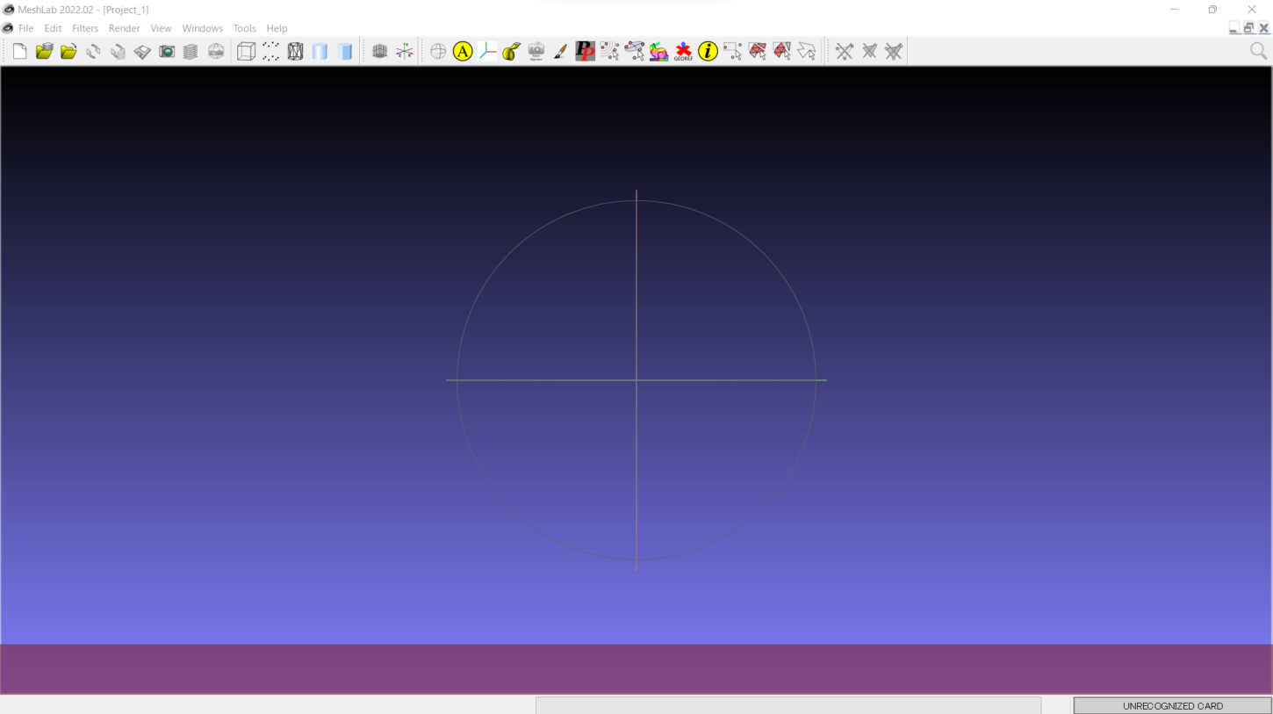The image size is (1273, 714).
Task: Import mesh using folder with arrow icon
Action: coord(68,52)
